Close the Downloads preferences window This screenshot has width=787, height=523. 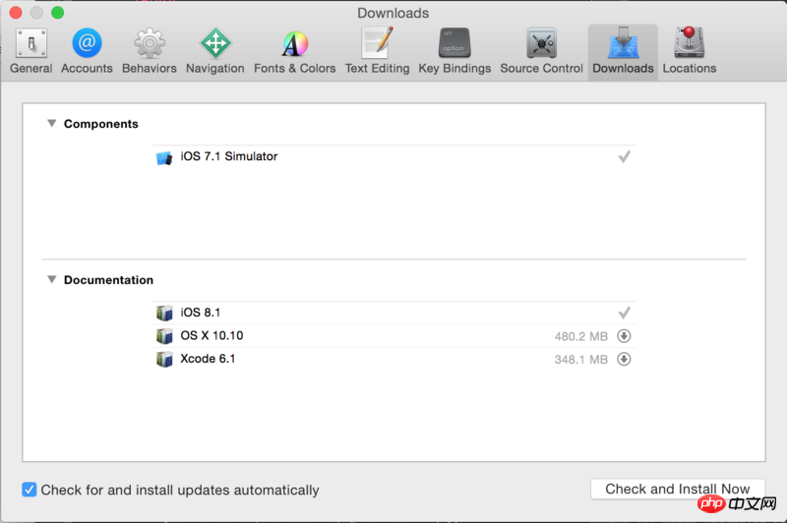click(16, 13)
